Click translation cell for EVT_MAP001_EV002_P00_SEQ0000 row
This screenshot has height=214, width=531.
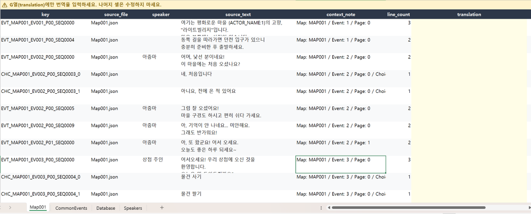tap(469, 61)
